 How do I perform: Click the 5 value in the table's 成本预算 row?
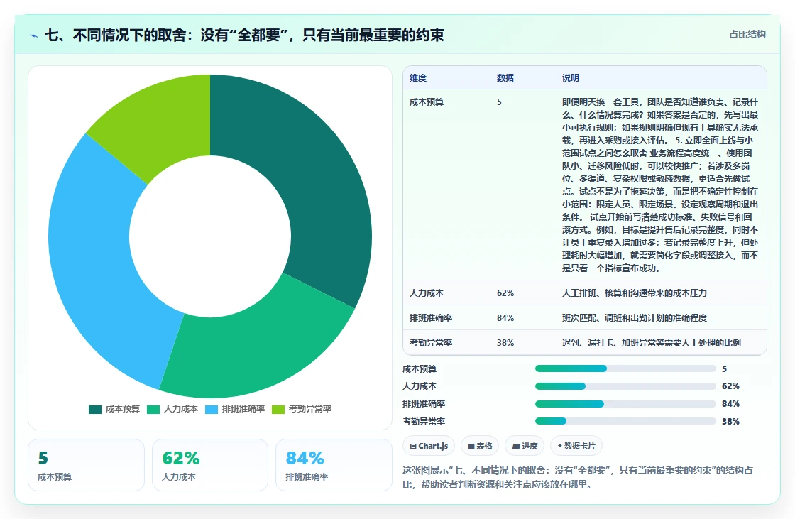499,102
